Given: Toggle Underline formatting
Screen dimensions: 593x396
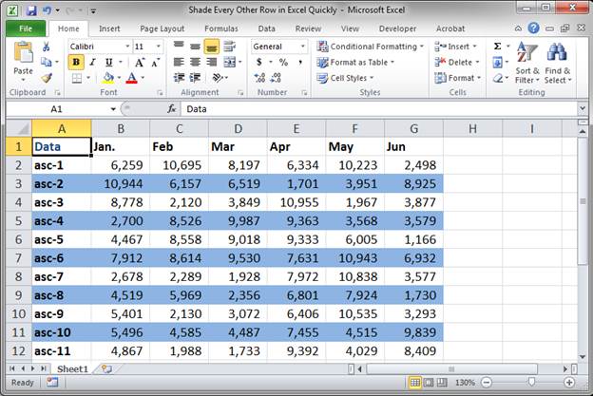Looking at the screenshot, I should (x=109, y=62).
